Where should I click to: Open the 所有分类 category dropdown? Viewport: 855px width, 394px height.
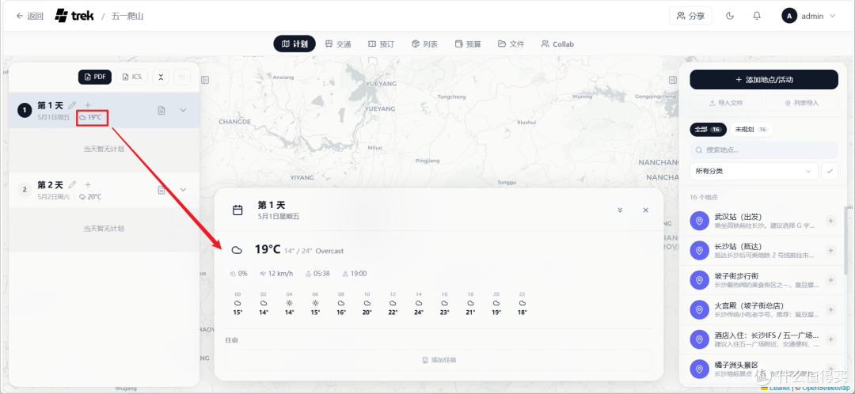click(754, 171)
